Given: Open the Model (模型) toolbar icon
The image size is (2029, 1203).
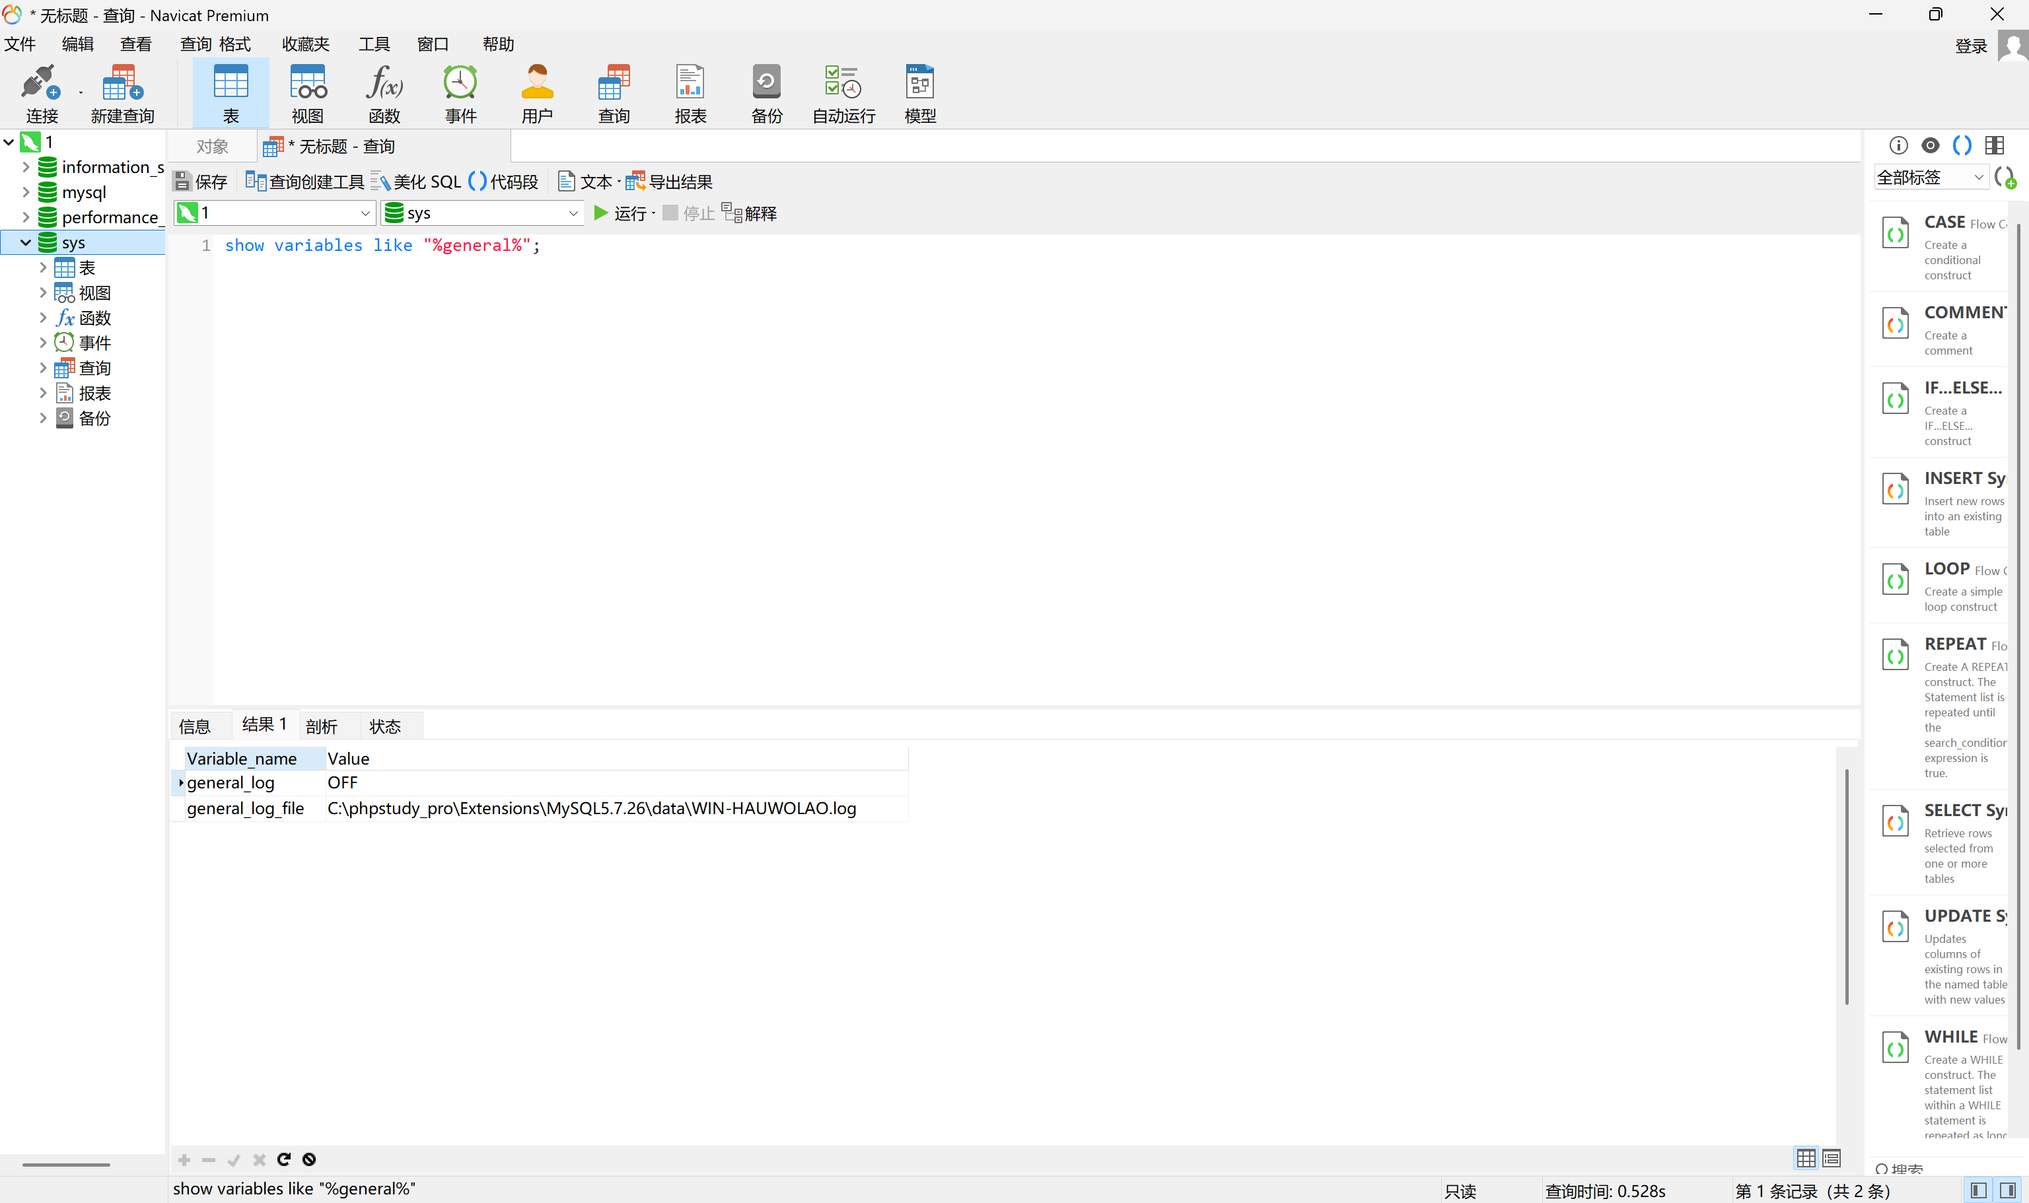Looking at the screenshot, I should click(919, 83).
